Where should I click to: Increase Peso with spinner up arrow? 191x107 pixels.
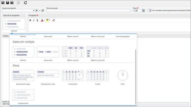point(144,10)
